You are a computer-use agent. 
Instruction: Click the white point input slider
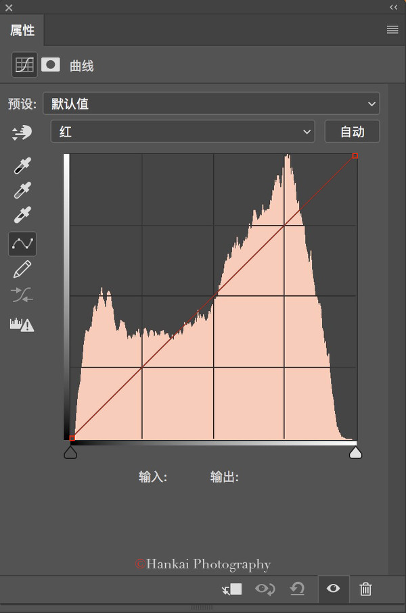[355, 453]
